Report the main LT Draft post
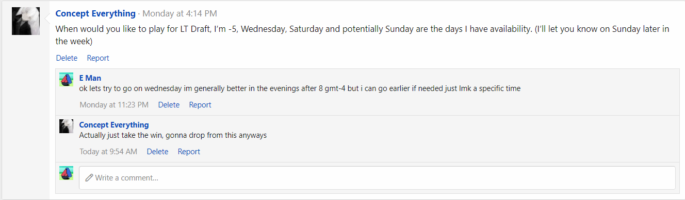Viewport: 685px width, 200px height. click(x=98, y=58)
